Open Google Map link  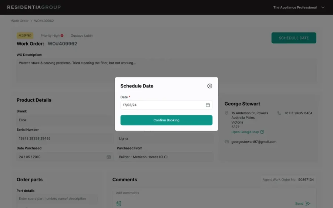click(245, 132)
